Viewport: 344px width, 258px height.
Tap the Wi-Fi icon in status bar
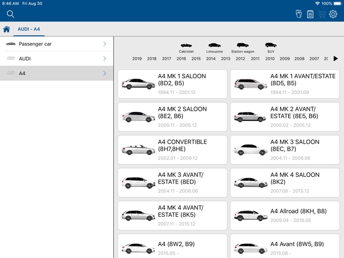coord(317,4)
